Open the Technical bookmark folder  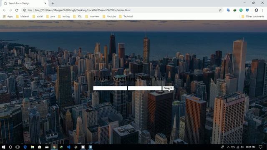coord(126,16)
